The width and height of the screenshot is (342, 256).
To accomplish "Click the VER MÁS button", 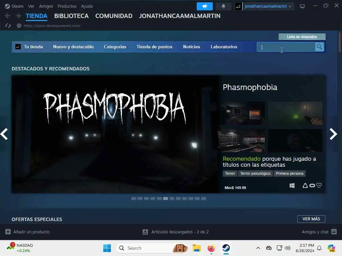I will [311, 219].
